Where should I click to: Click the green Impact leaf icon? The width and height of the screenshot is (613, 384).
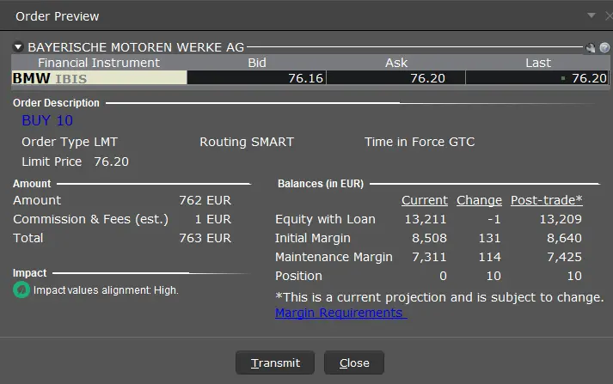pyautogui.click(x=21, y=290)
